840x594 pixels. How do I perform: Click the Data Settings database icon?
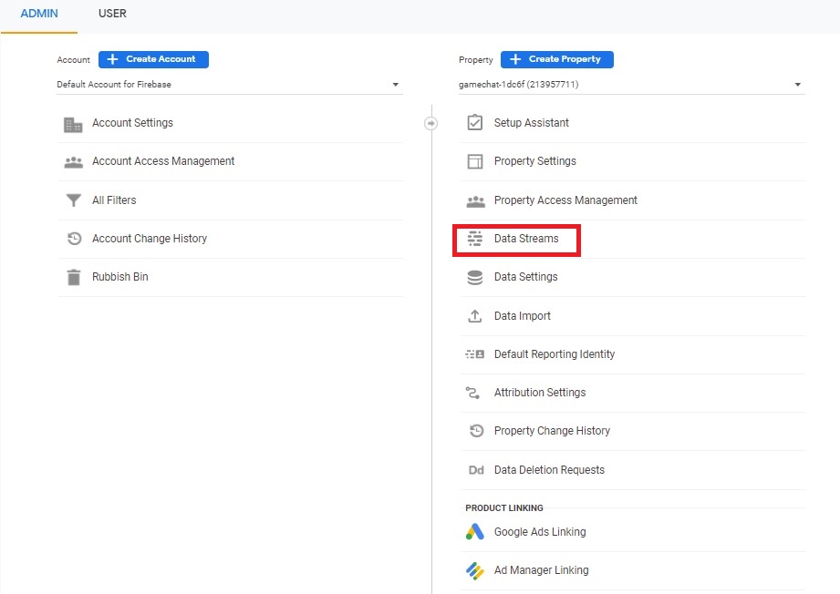coord(474,278)
